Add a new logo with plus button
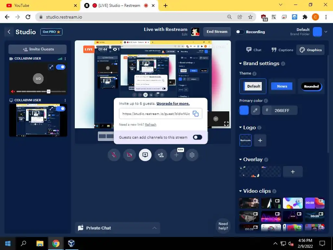Screen dimensions: 333x250 [260, 140]
